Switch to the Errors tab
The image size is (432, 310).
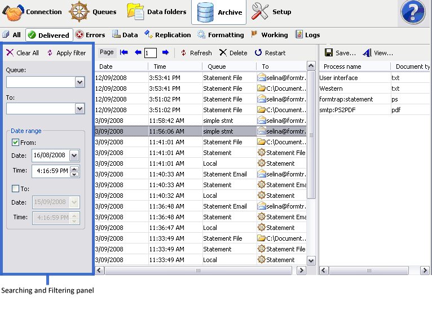90,35
